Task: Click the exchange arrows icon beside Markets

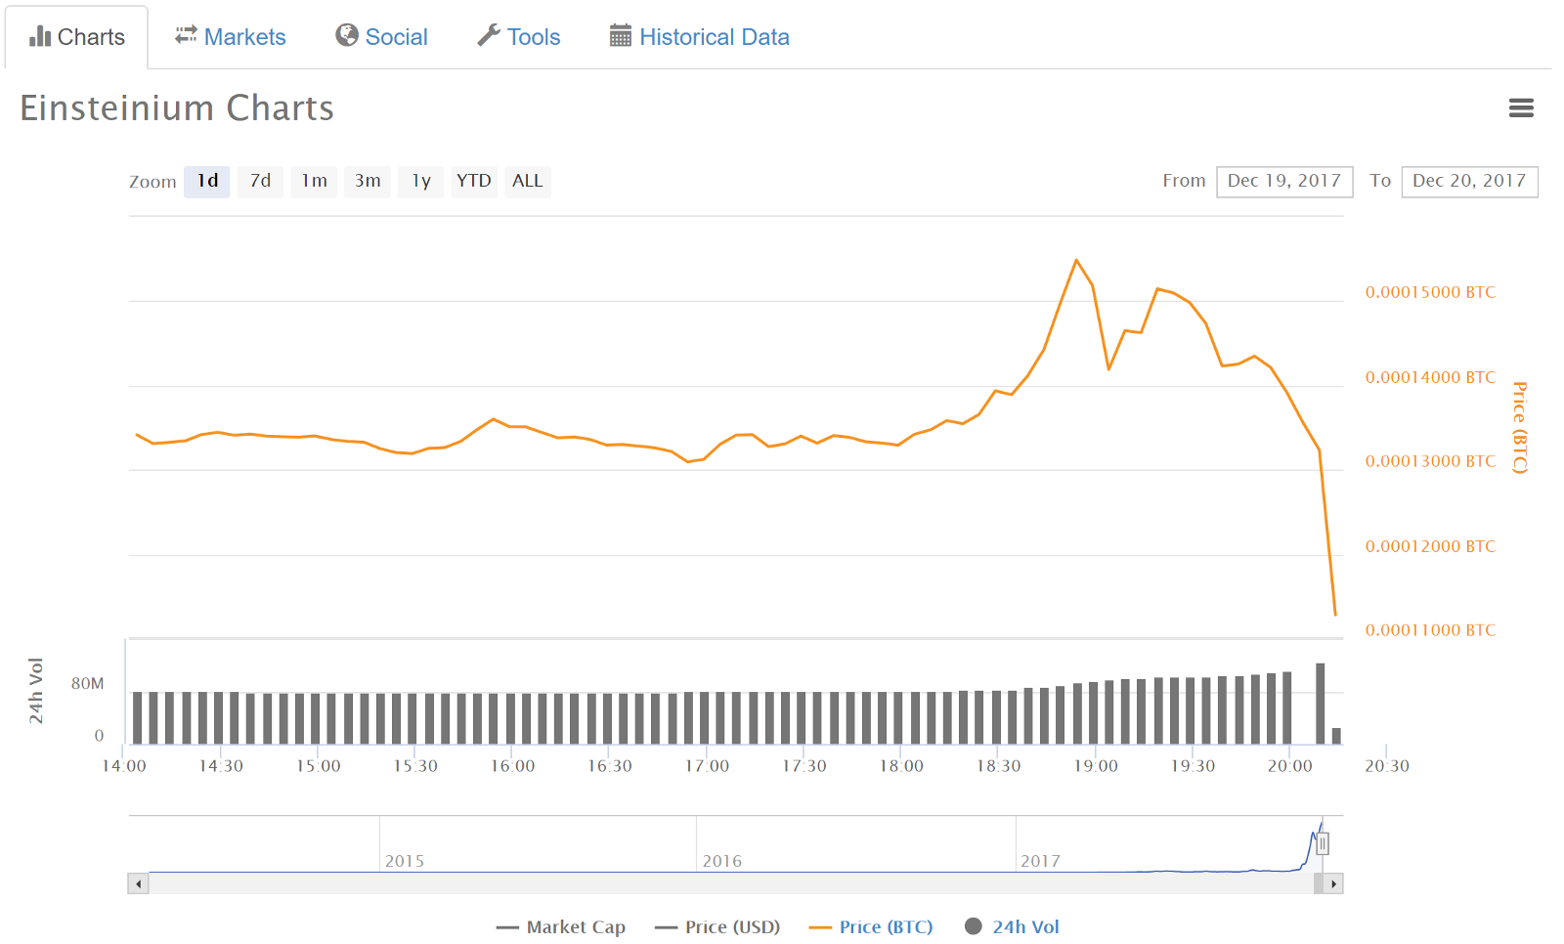Action: tap(186, 36)
